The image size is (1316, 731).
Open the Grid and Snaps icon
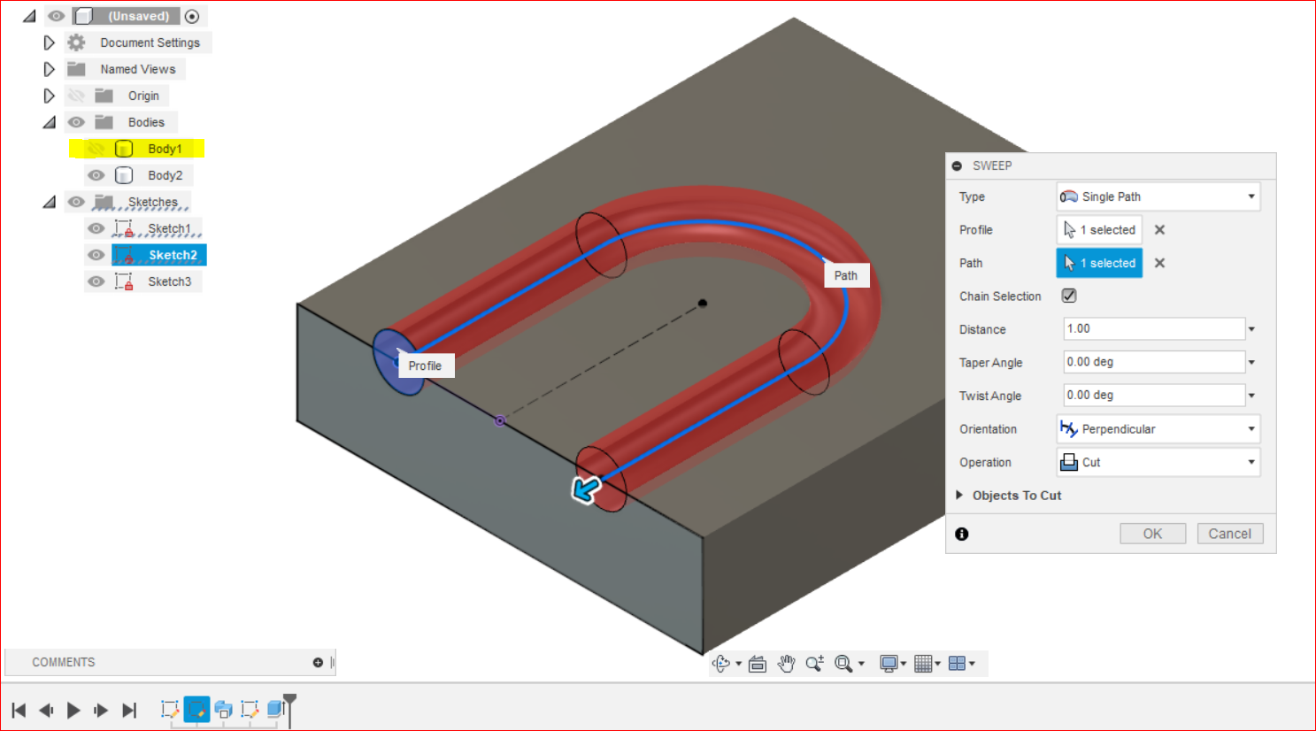pos(923,664)
